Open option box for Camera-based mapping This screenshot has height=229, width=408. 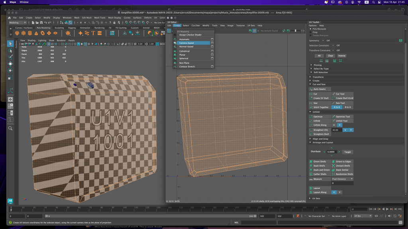[x=212, y=43]
